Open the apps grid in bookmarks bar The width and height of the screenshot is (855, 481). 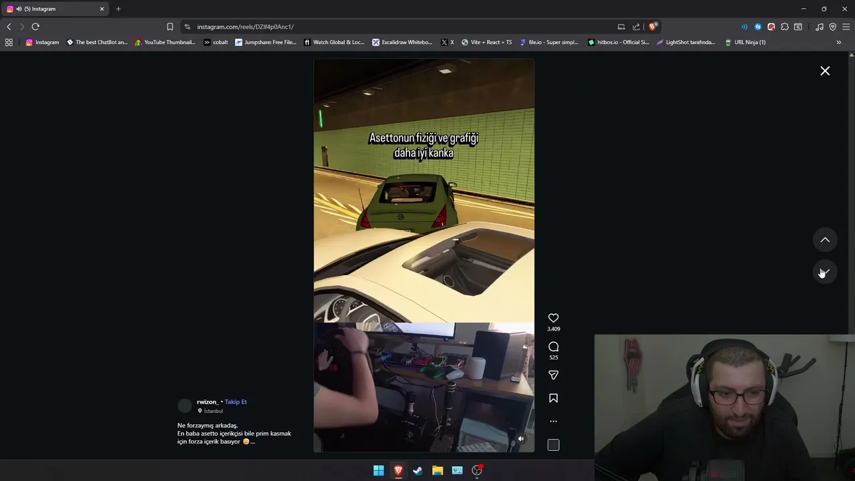point(9,42)
